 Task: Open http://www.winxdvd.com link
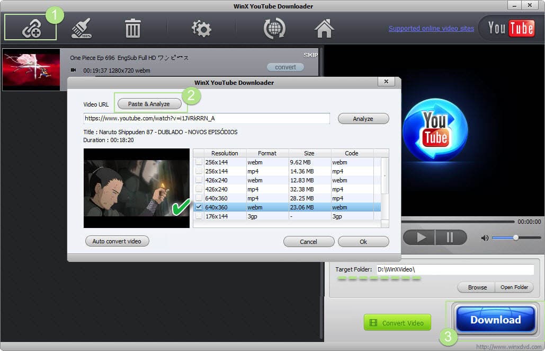[508, 347]
